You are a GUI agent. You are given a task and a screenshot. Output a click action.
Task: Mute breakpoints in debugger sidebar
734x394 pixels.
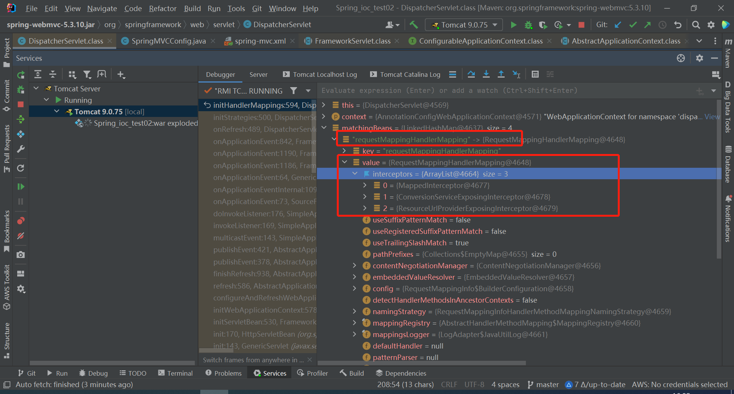tap(21, 236)
